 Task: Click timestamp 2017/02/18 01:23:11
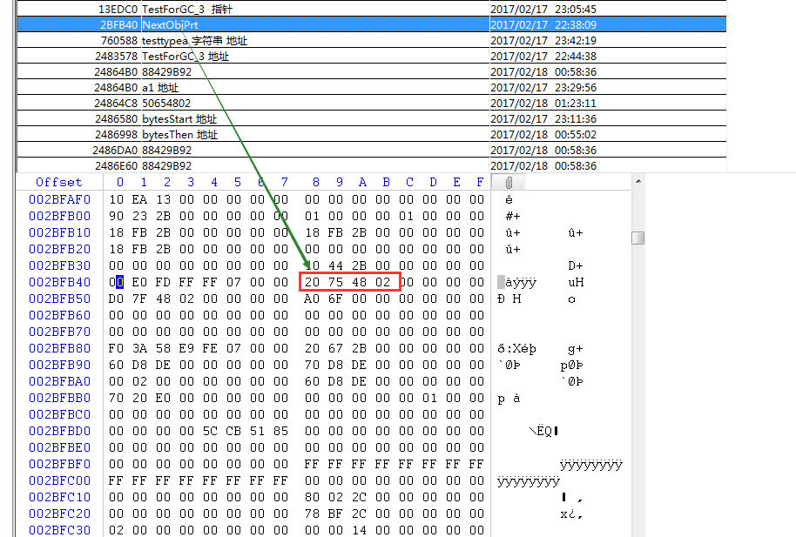pos(543,104)
